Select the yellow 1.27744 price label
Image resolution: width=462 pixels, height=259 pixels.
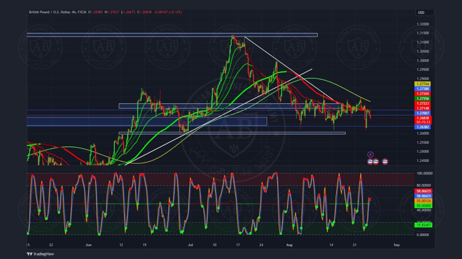[423, 84]
